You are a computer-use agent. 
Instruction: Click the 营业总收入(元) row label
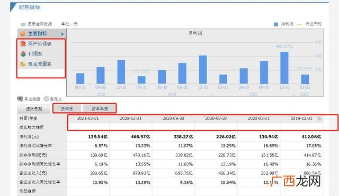coord(33,173)
